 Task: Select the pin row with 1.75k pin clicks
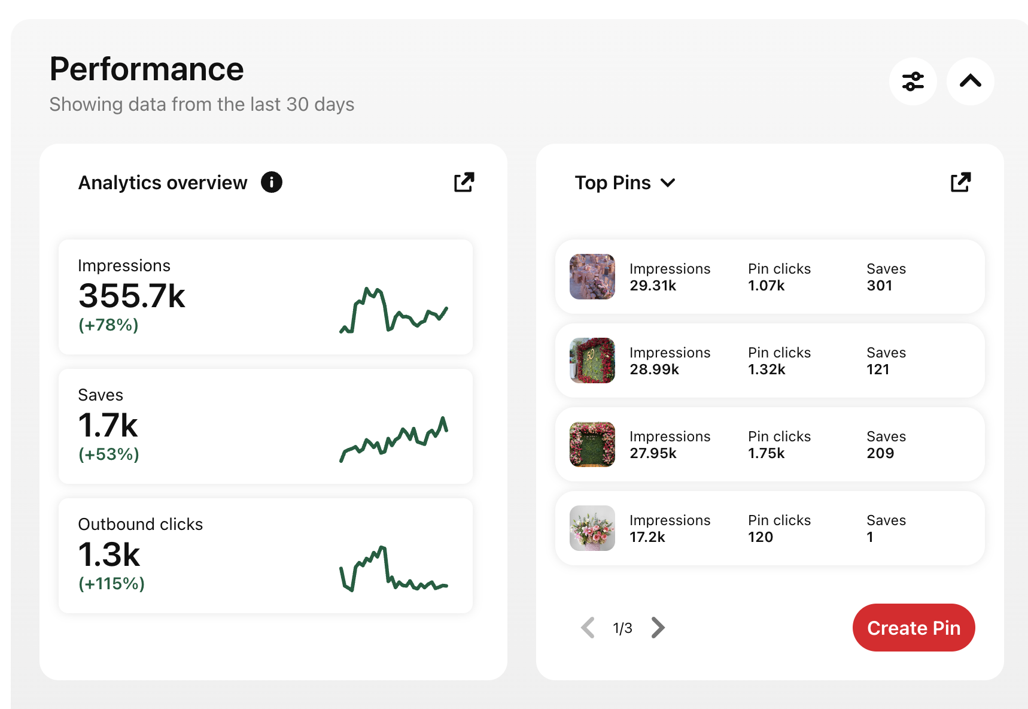(x=770, y=444)
